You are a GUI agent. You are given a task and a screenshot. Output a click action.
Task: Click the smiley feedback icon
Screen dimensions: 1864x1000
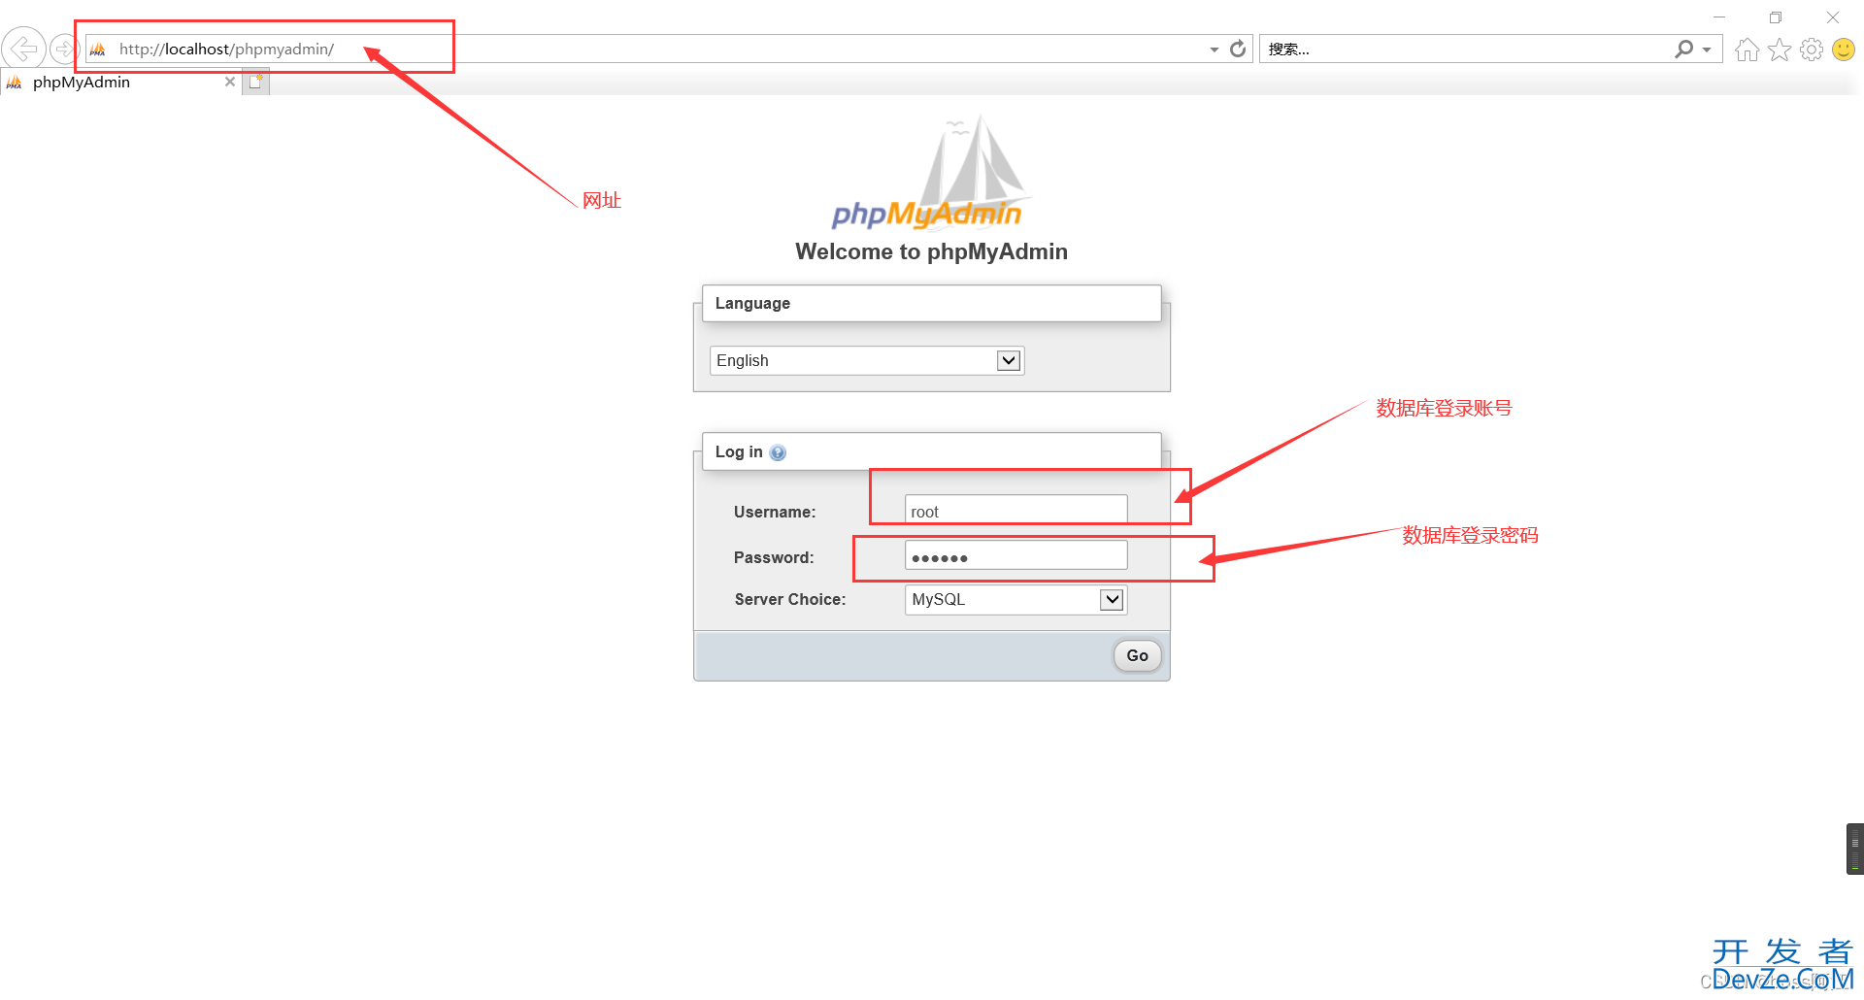pyautogui.click(x=1844, y=50)
